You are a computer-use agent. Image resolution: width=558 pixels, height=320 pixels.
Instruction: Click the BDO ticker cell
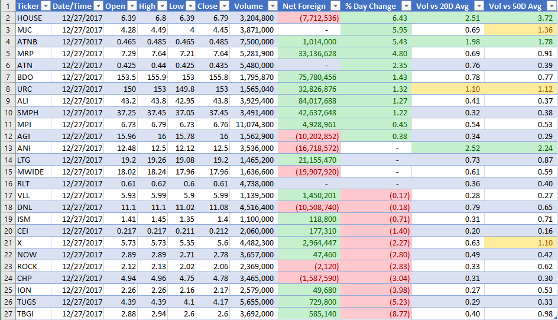tap(34, 77)
